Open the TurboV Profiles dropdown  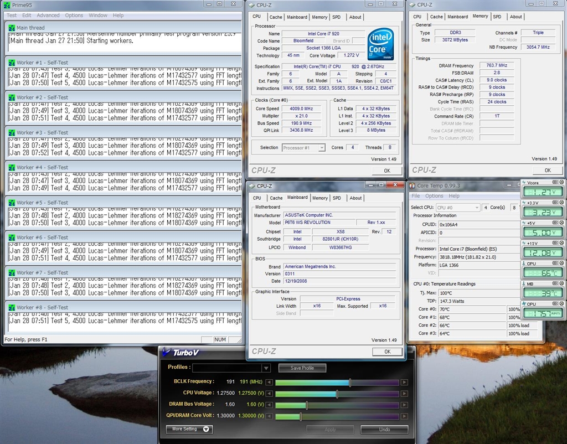(x=266, y=368)
